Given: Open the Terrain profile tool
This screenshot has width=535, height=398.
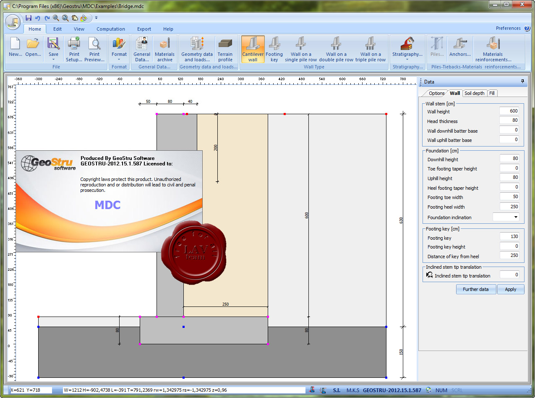Looking at the screenshot, I should (x=225, y=49).
